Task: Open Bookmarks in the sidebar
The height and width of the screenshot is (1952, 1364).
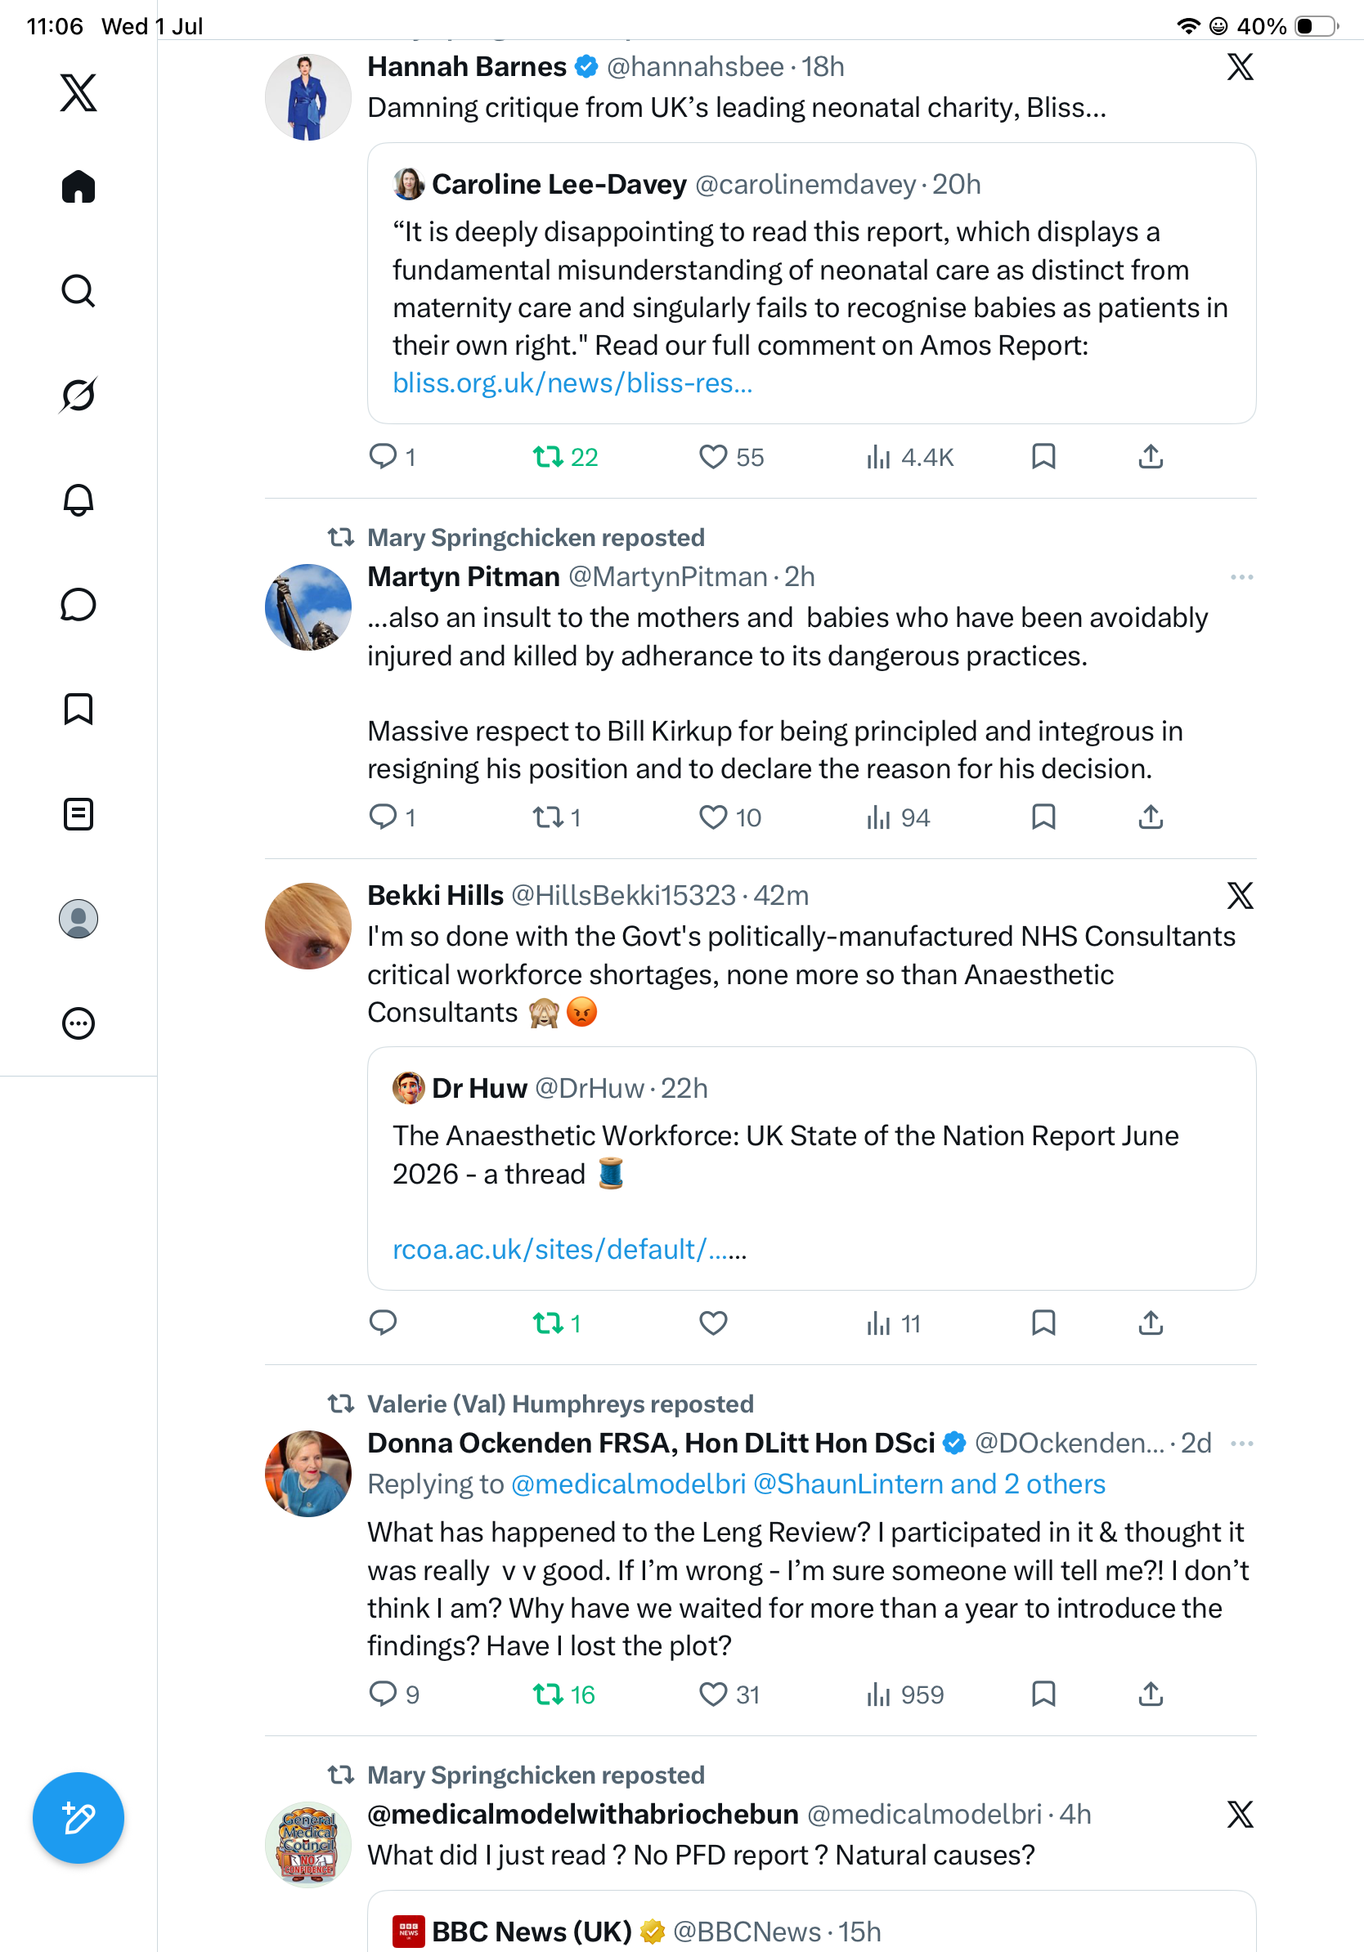Action: 79,709
